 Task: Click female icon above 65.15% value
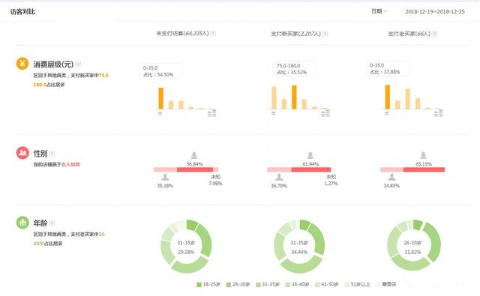click(x=423, y=155)
